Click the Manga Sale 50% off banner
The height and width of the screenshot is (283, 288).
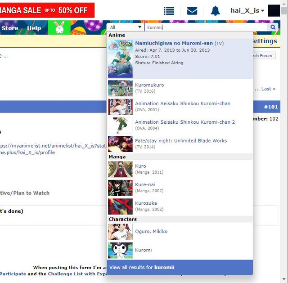[47, 10]
